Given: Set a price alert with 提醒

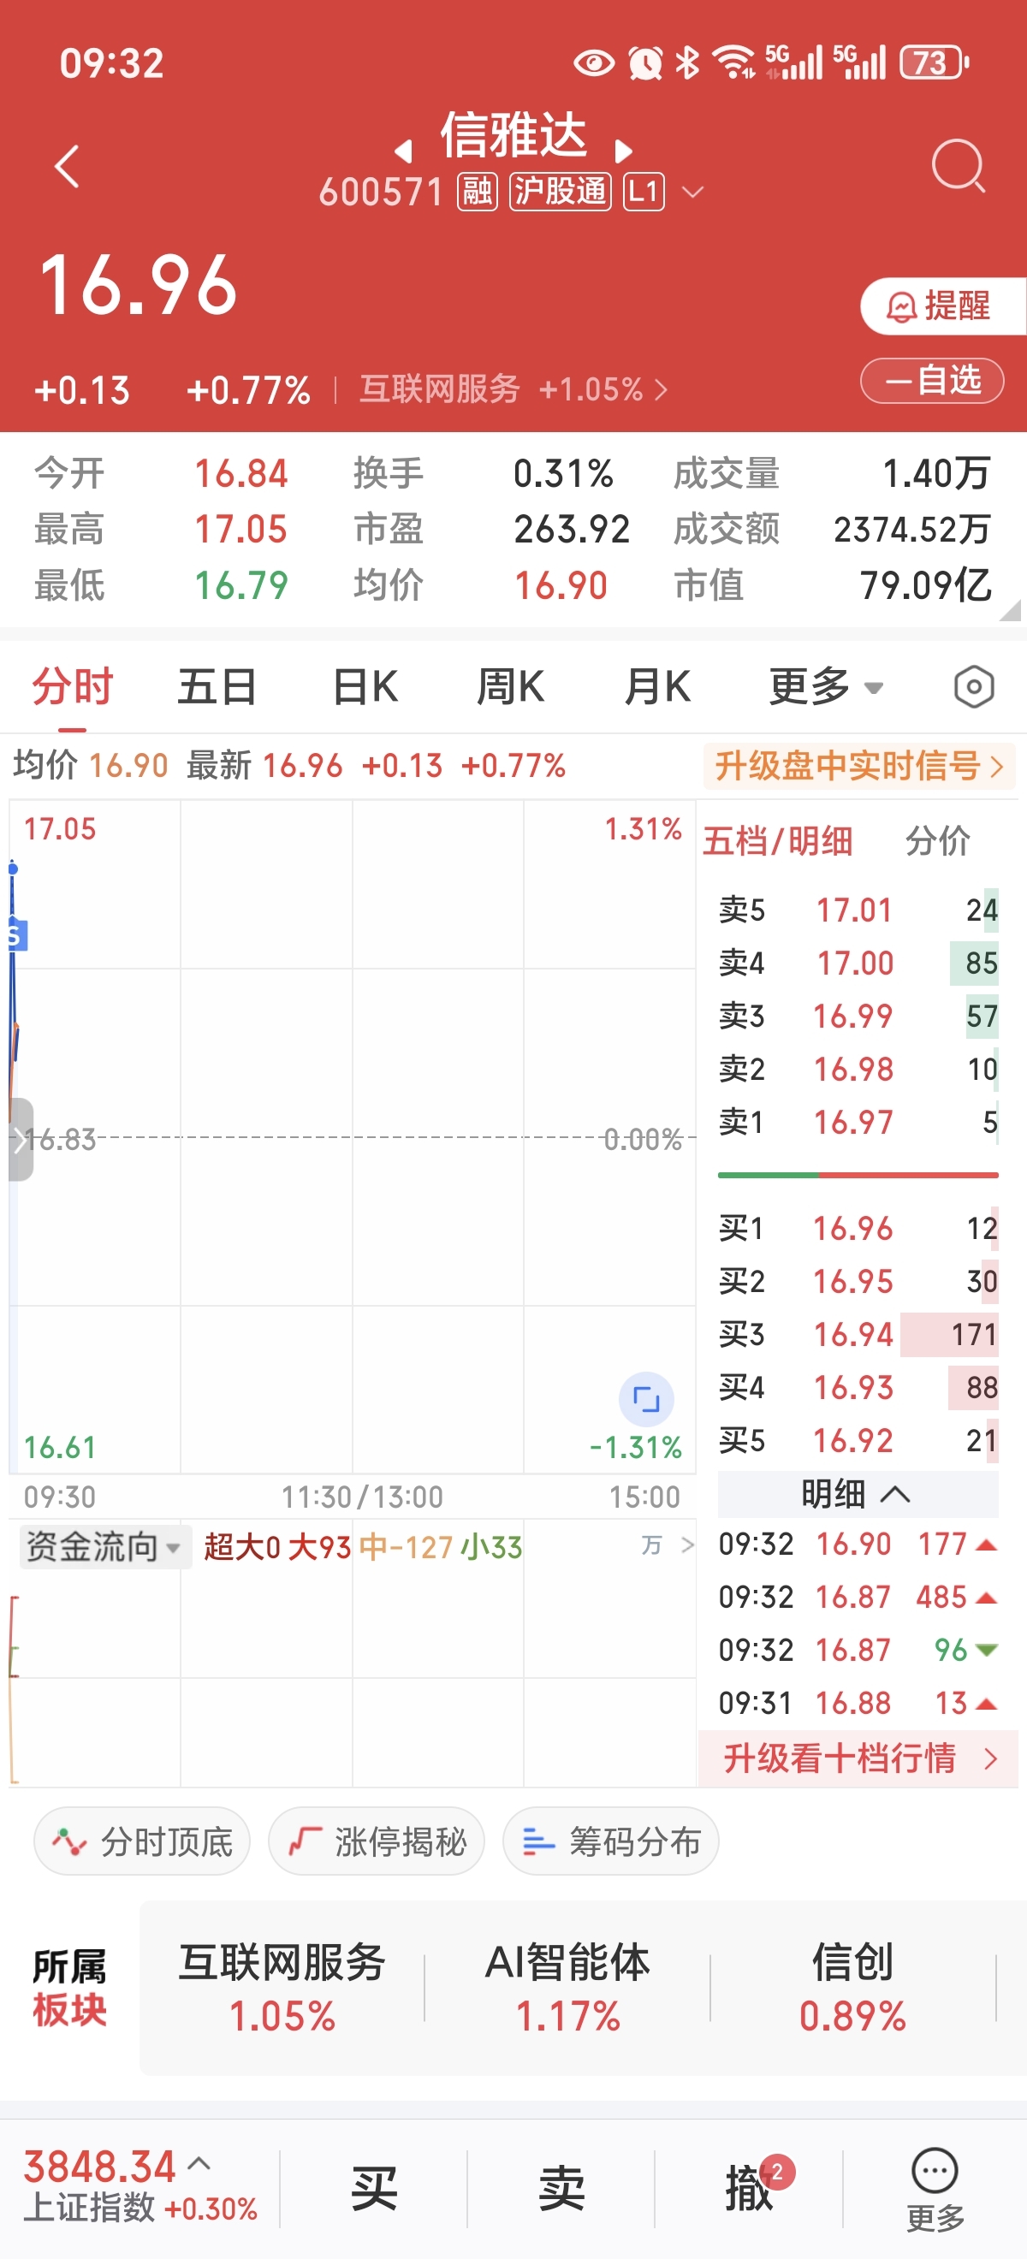Looking at the screenshot, I should coord(943,306).
